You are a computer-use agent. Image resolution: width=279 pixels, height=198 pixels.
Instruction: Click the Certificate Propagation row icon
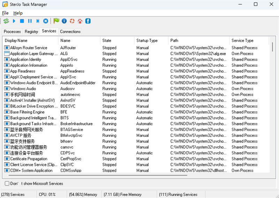(7, 159)
